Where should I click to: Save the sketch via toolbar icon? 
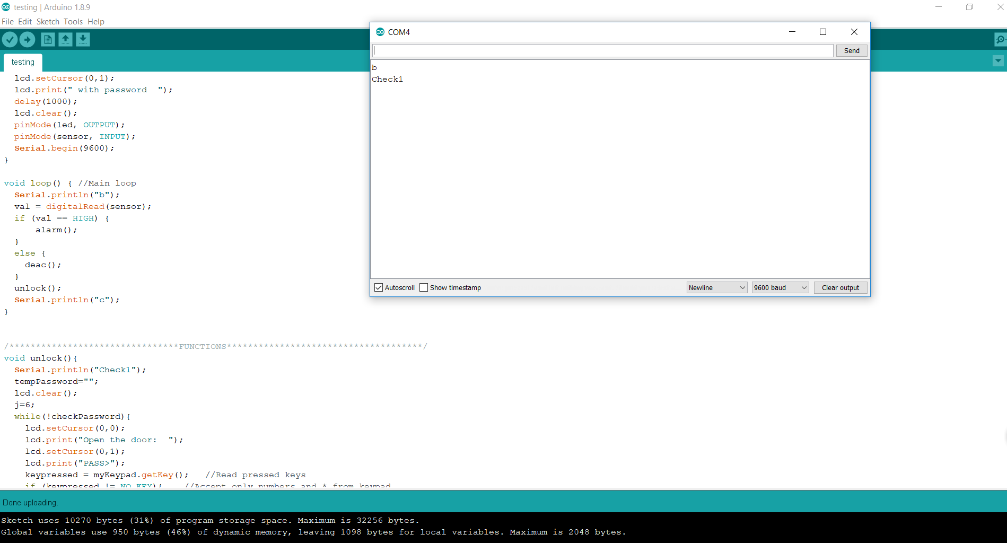coord(83,39)
